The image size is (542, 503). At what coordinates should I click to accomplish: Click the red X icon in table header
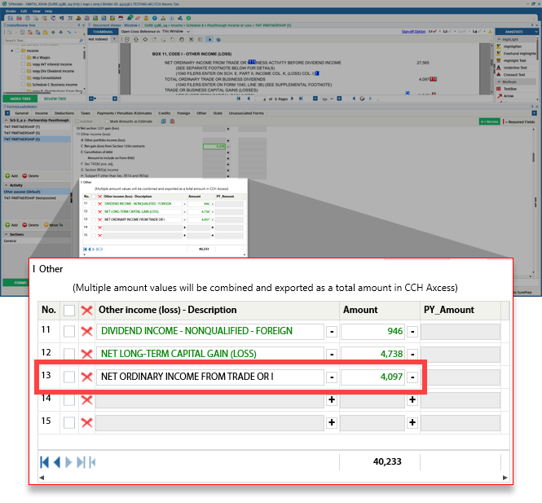86,310
